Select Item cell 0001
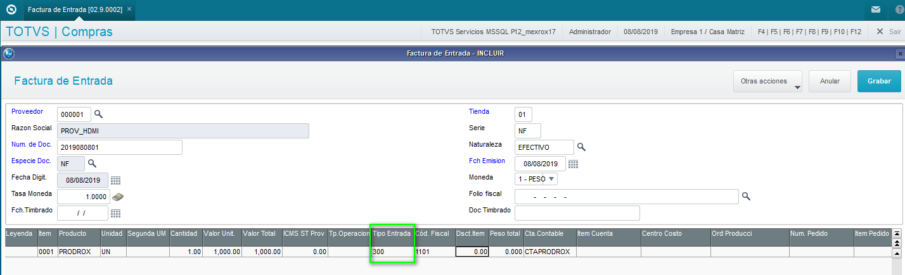 tap(47, 252)
